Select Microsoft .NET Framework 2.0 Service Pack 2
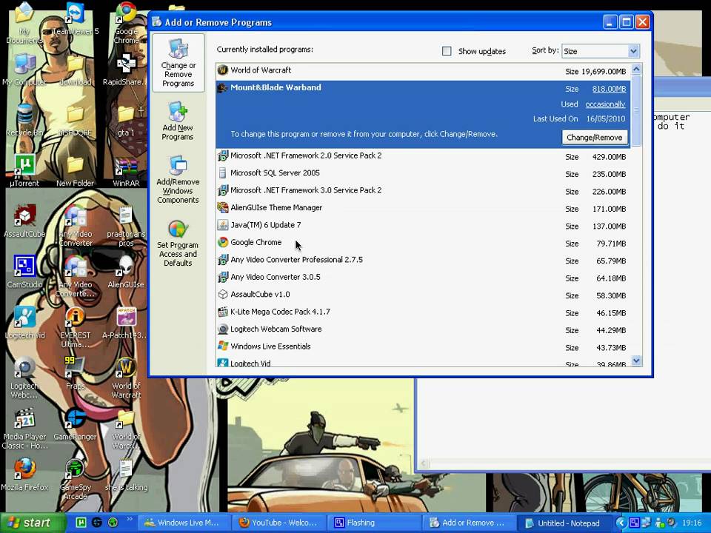This screenshot has height=533, width=711. tap(423, 156)
